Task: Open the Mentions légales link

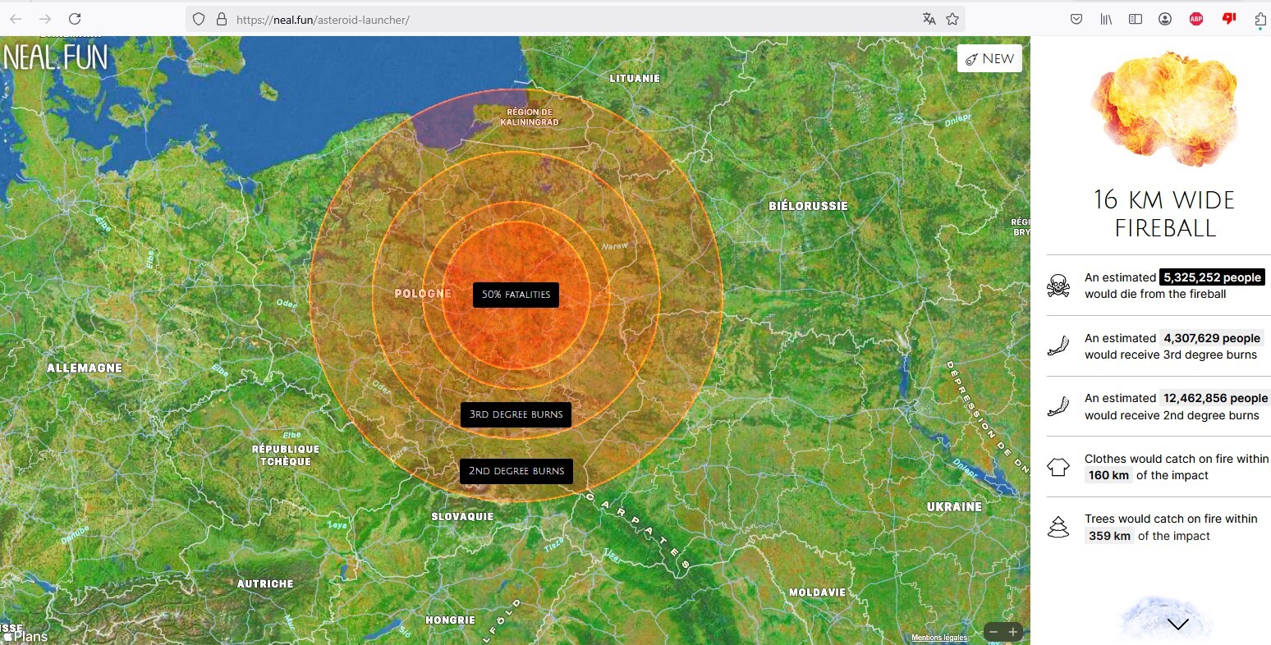Action: 938,638
